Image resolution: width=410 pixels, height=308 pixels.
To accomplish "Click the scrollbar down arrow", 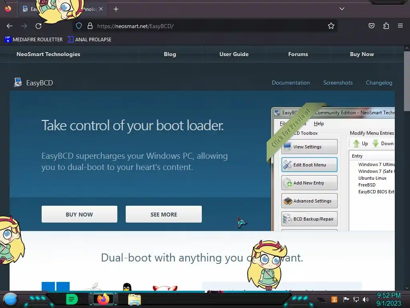I will tap(407, 288).
